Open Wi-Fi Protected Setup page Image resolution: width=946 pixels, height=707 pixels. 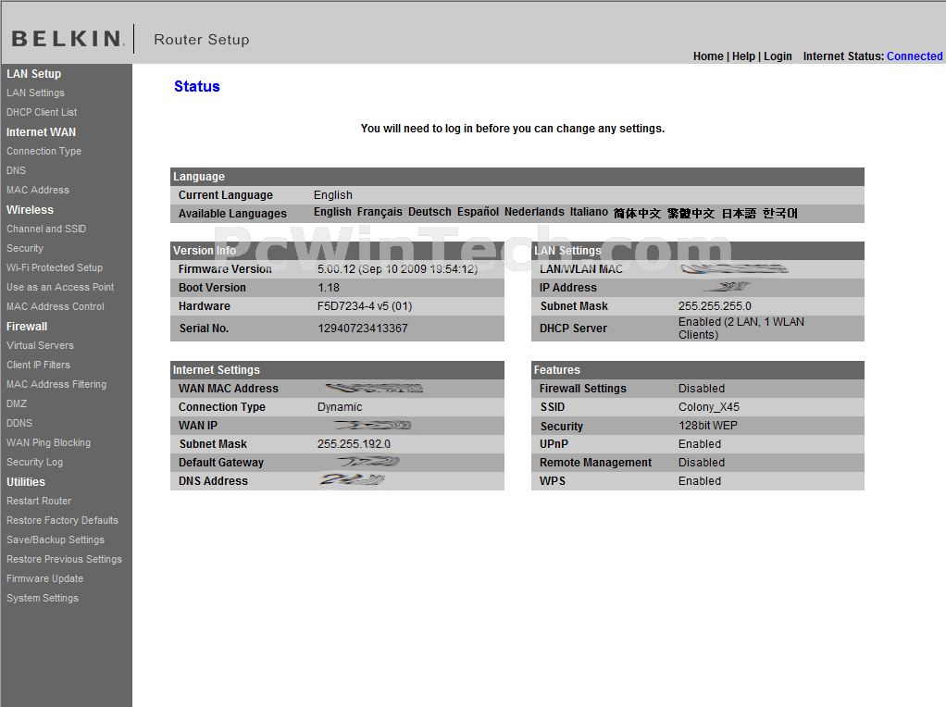[x=55, y=267]
